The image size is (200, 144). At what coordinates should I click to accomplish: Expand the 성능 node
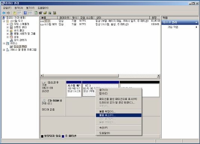[x=7, y=37]
